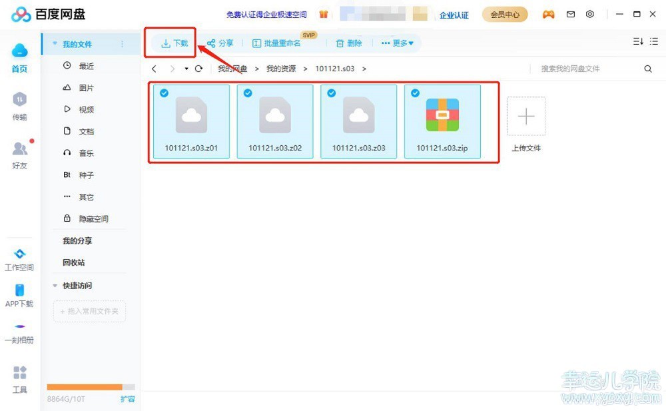
Task: Deselect the 101121.s03.zip checkbox
Action: point(416,93)
